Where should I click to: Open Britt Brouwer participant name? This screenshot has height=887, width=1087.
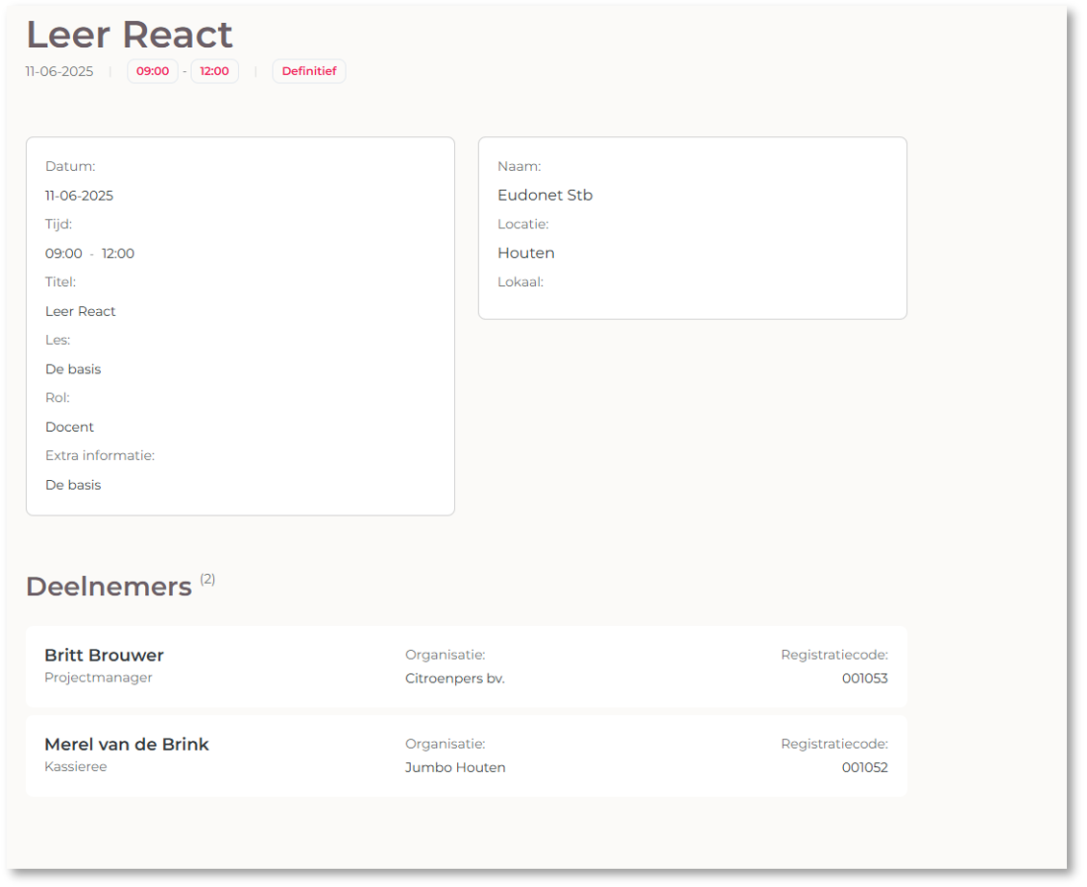(x=104, y=656)
